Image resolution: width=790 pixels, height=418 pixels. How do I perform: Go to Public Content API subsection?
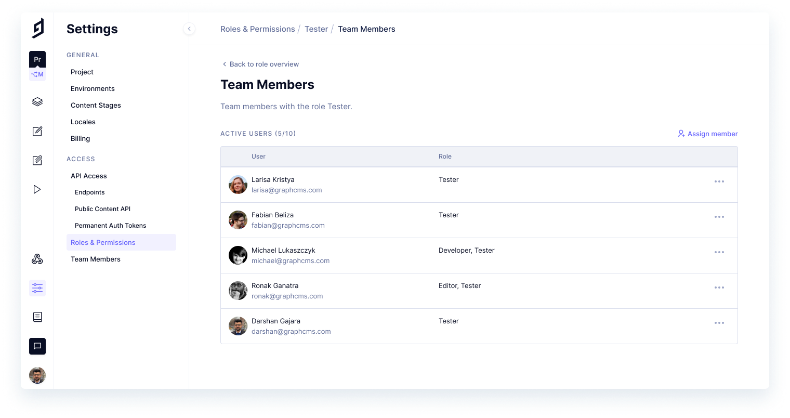pyautogui.click(x=103, y=209)
